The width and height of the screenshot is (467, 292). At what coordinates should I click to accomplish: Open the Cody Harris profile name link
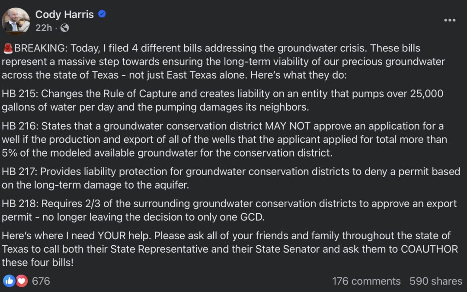(x=64, y=14)
